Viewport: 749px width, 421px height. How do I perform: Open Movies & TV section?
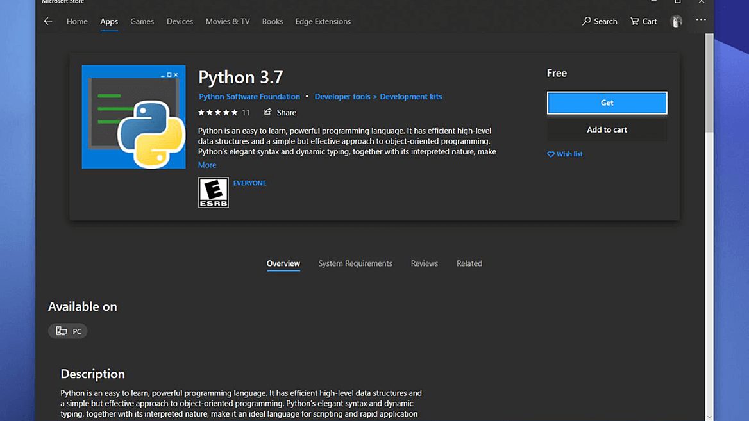point(228,22)
